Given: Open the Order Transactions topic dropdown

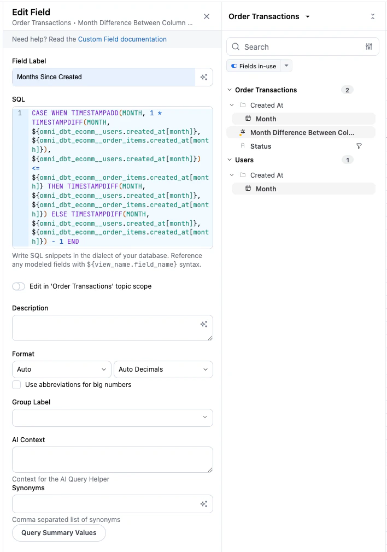Looking at the screenshot, I should click(269, 16).
